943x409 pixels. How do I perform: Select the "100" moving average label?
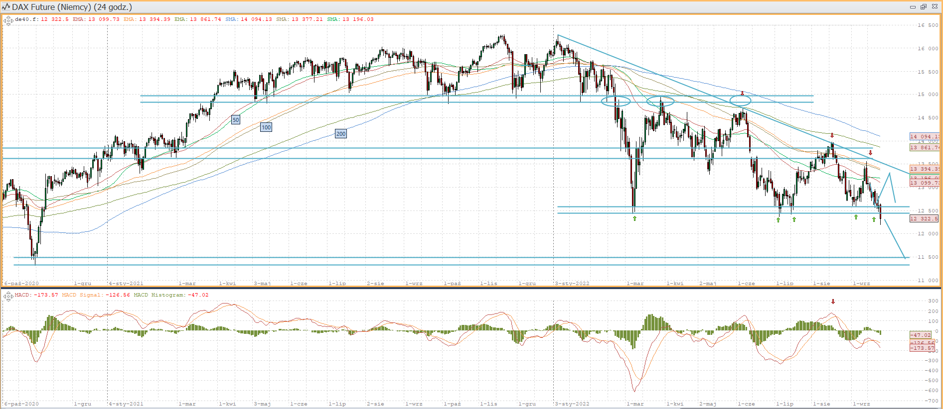pyautogui.click(x=266, y=127)
